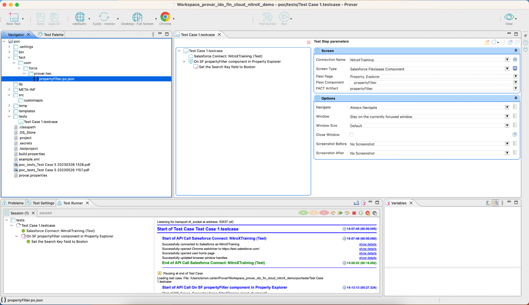
Task: Click the tag icon in Test Step parameters
Action: tap(494, 42)
